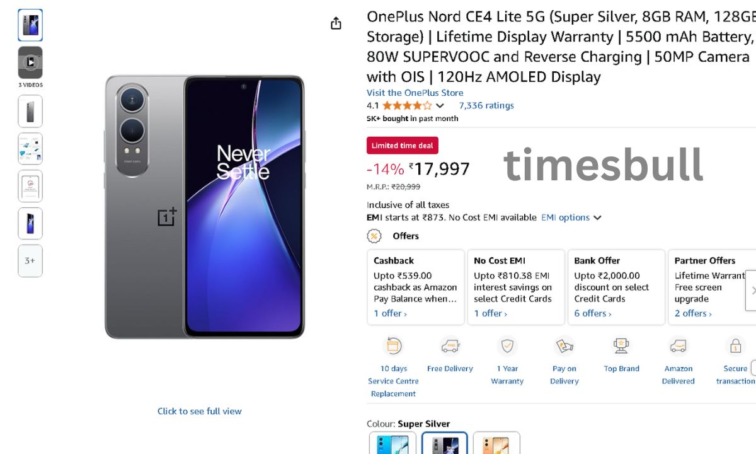Click the Top Brand trophy icon

[x=621, y=346]
